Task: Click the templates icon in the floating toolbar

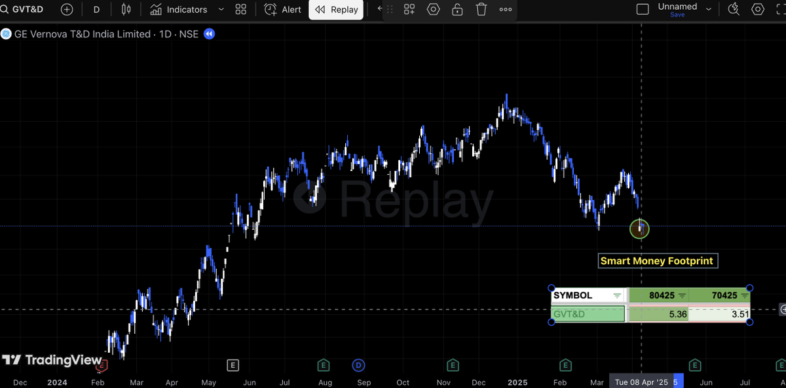Action: [409, 9]
